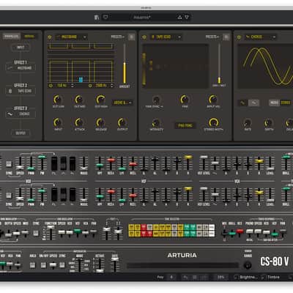Screen dimensions: 293x293
Task: Click the Multiband OUT LOW knob
Action: point(58,100)
